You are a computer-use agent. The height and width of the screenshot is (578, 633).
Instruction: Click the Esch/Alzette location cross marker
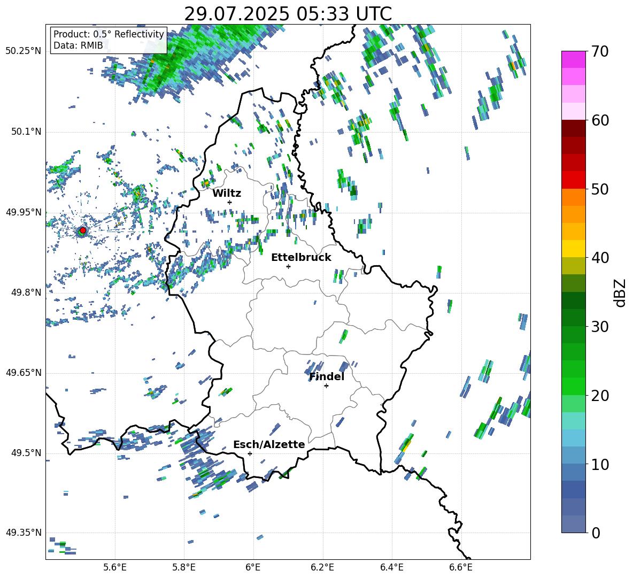coord(250,453)
